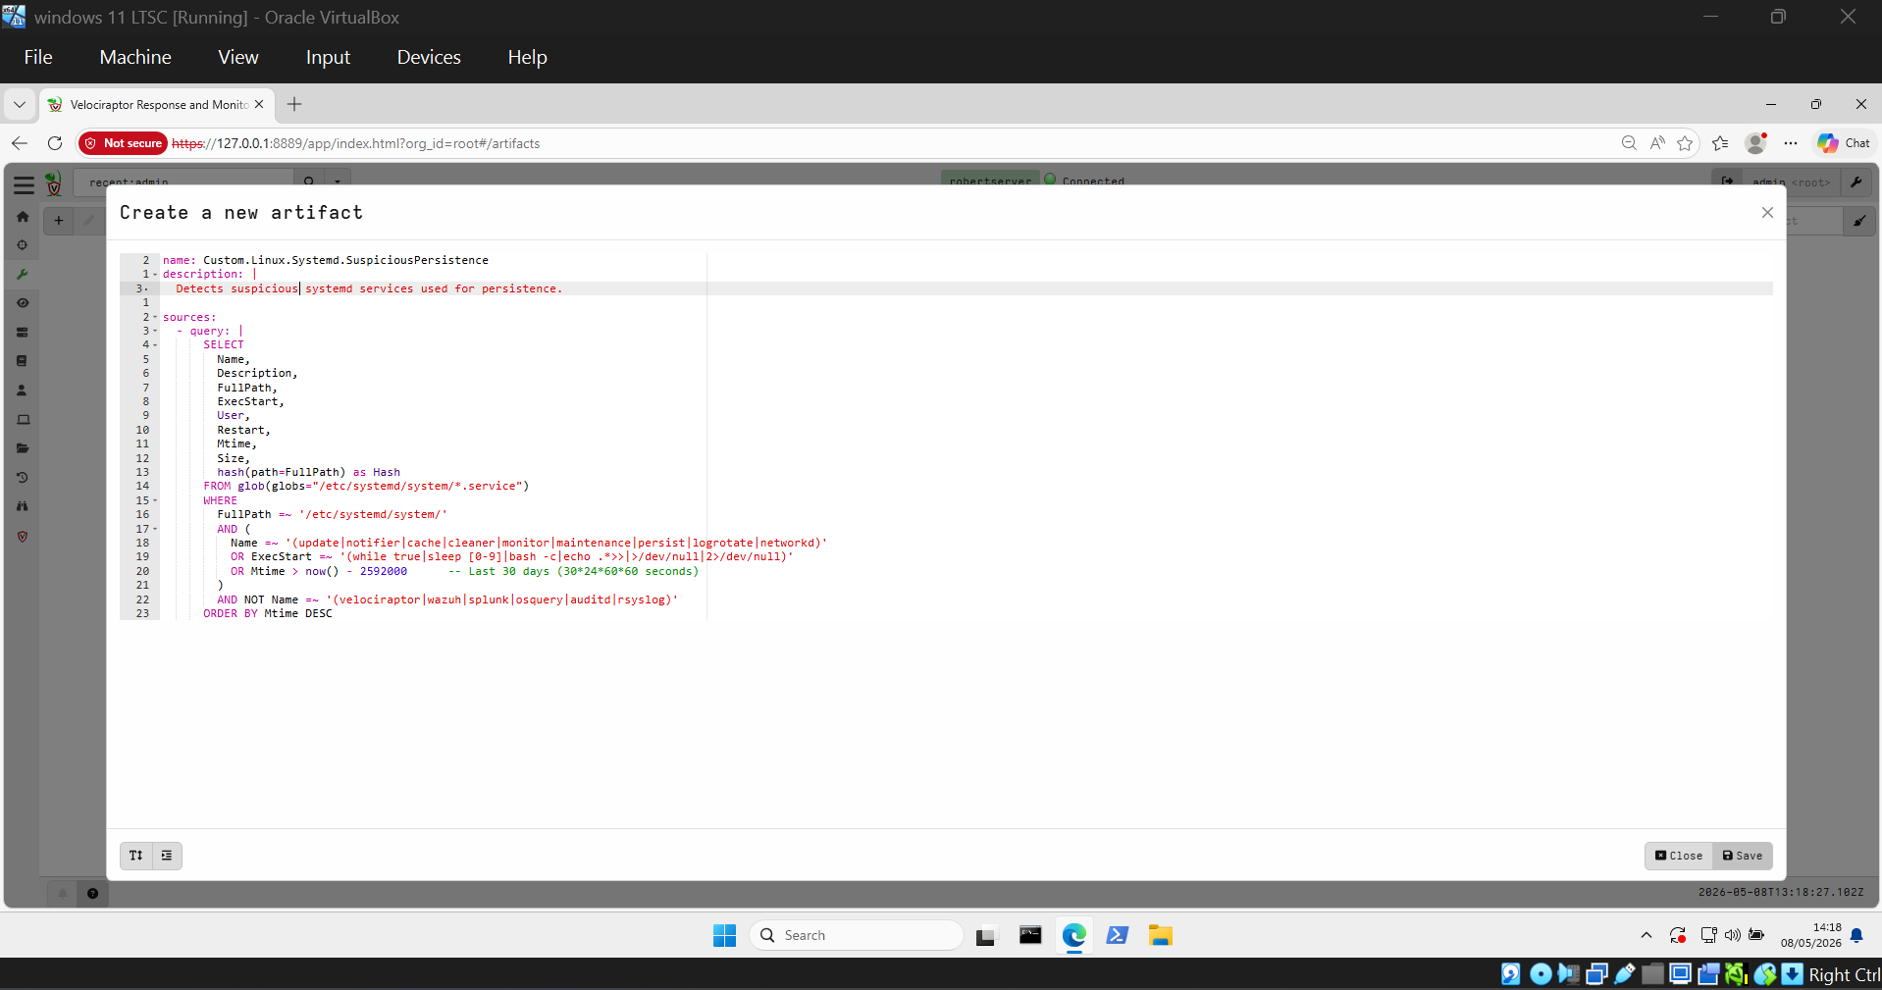The width and height of the screenshot is (1882, 990).
Task: Open Collected Artifacts history icon in sidebar
Action: pos(23,478)
